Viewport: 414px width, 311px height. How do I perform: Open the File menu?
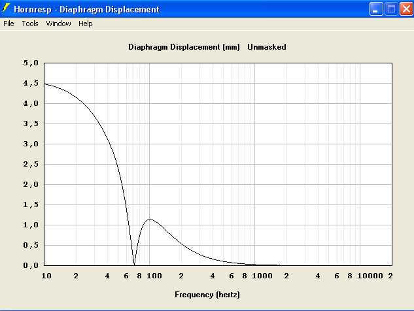[9, 24]
